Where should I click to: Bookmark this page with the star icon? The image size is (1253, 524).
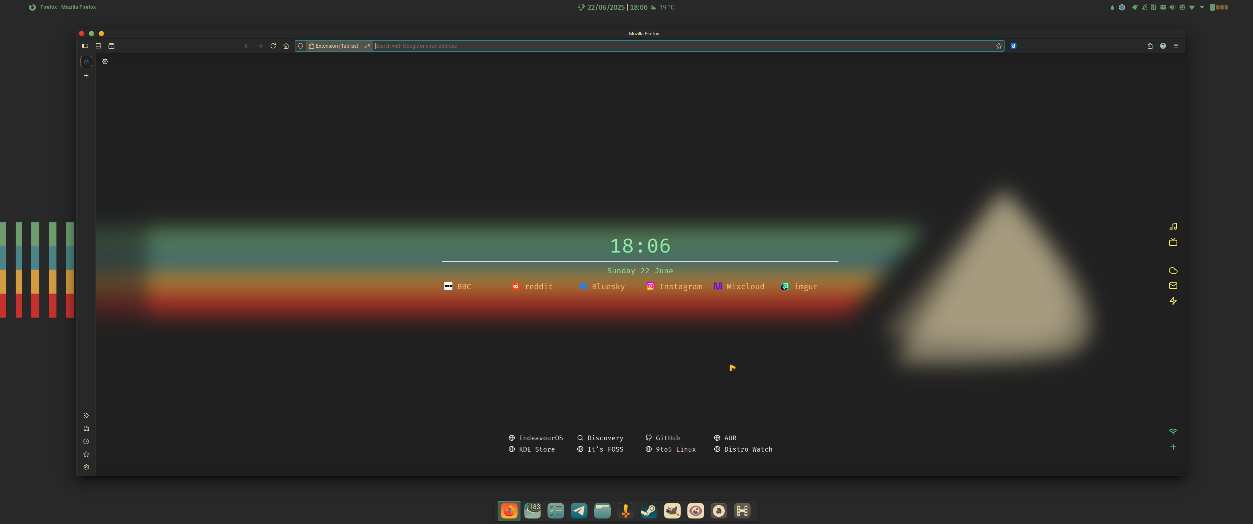pyautogui.click(x=999, y=46)
